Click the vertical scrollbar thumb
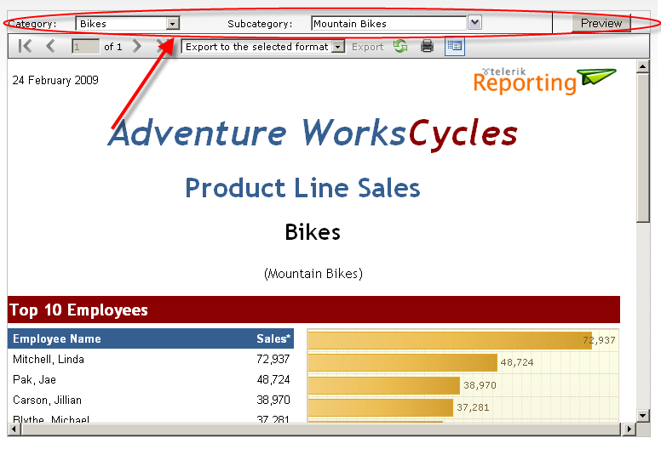 click(x=642, y=148)
